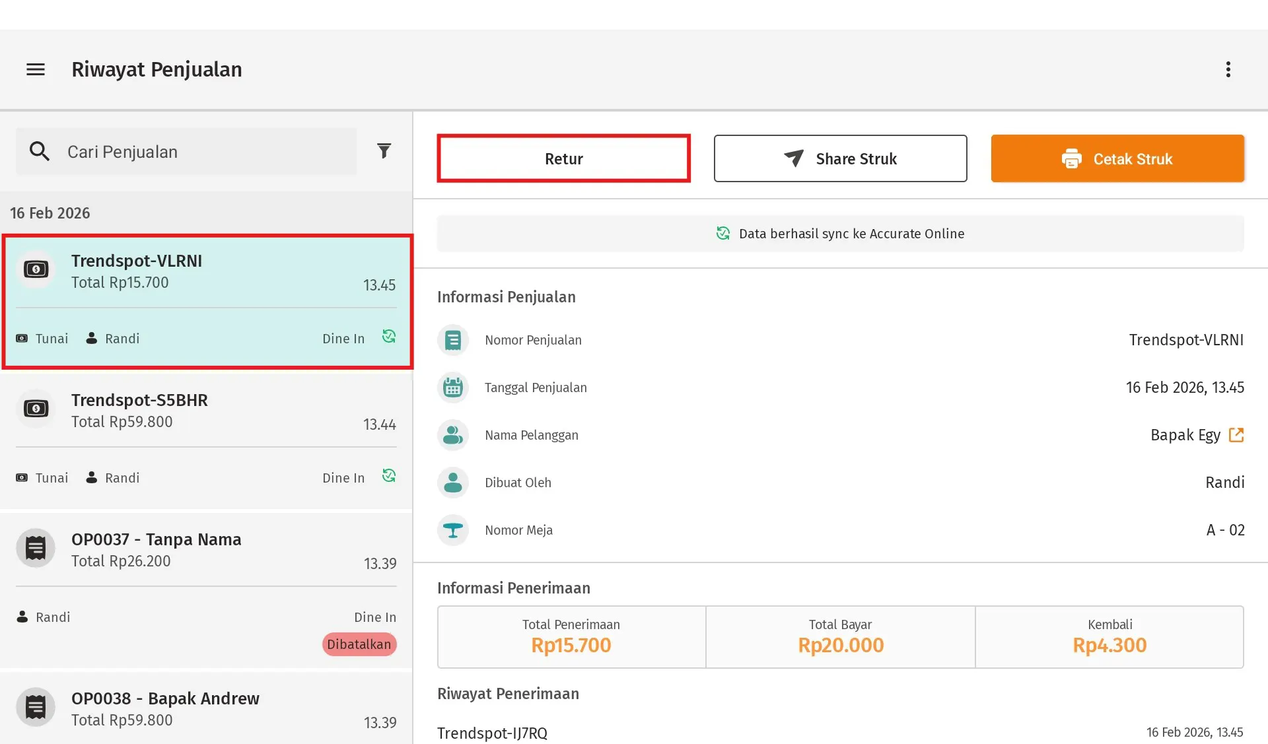Open Bapak Egy customer detail link icon
Screen dimensions: 1268x744
[1236, 435]
